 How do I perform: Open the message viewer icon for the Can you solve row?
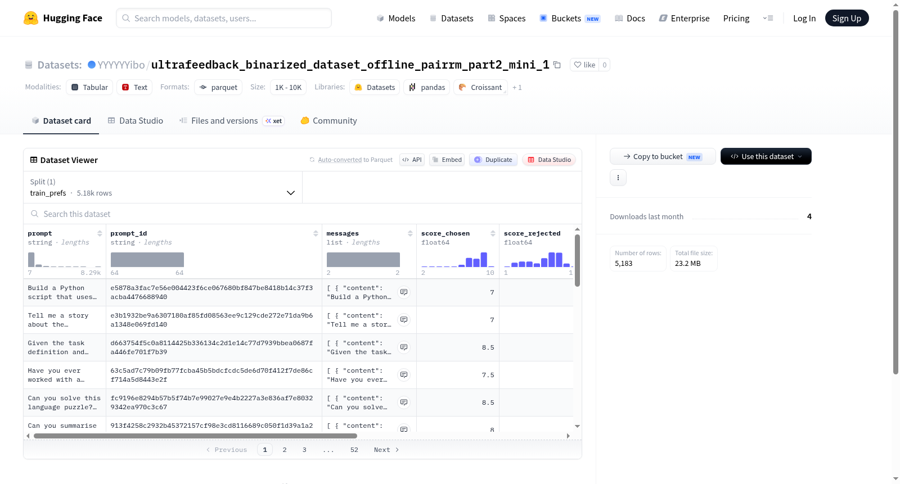(404, 402)
